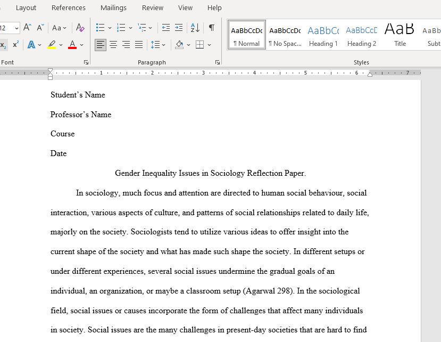Open the Change Case Aa button

[x=59, y=28]
